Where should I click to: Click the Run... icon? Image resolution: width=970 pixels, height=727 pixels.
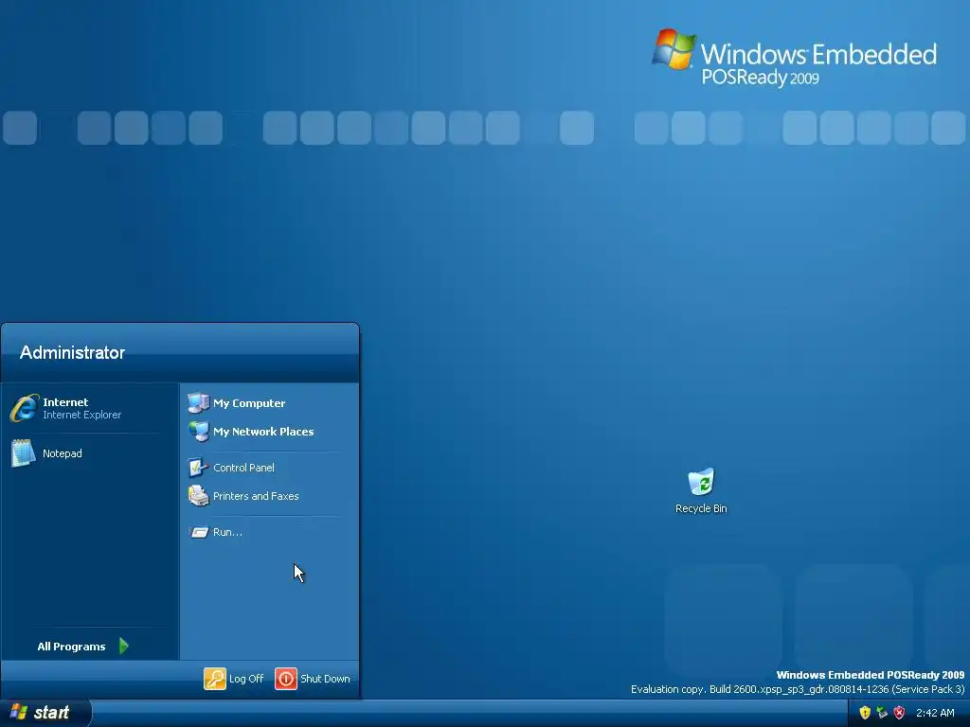tap(199, 532)
